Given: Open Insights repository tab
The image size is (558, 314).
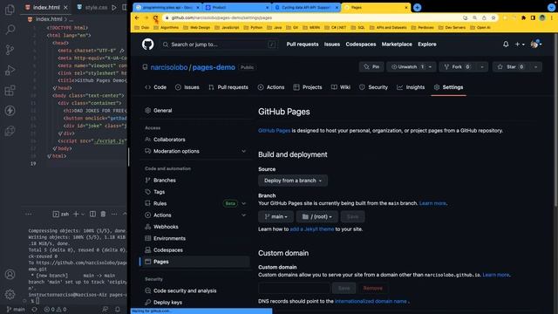Looking at the screenshot, I should click(x=411, y=87).
